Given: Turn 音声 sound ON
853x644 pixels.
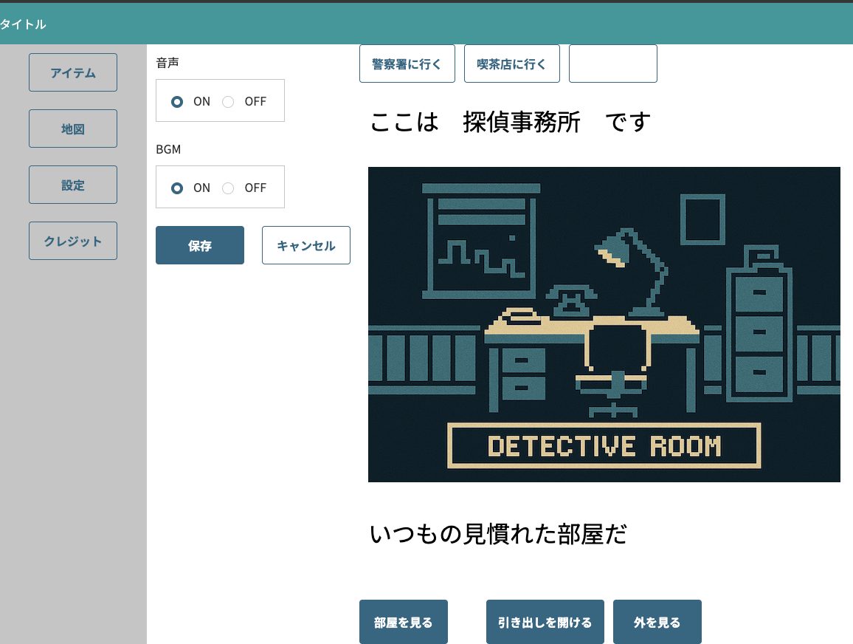Looking at the screenshot, I should (177, 102).
